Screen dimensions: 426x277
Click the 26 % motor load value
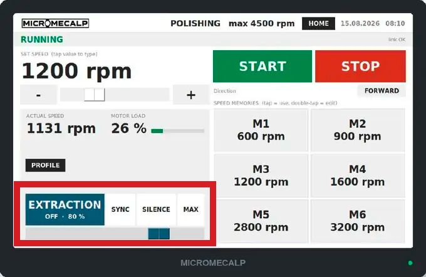point(129,128)
